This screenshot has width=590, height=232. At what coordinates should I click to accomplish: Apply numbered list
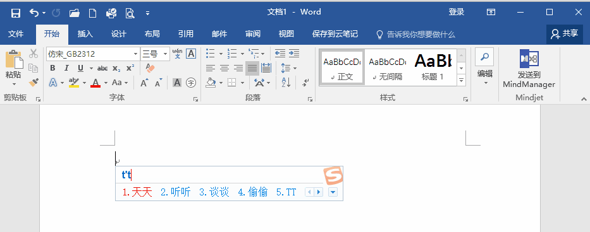point(231,54)
